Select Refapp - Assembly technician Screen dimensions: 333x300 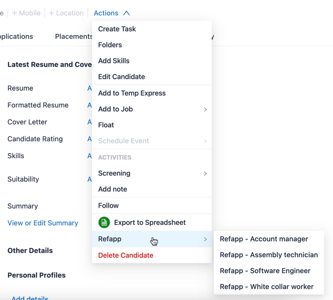(x=269, y=255)
